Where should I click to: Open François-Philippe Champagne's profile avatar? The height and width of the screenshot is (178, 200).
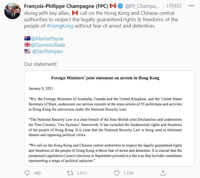[12, 11]
